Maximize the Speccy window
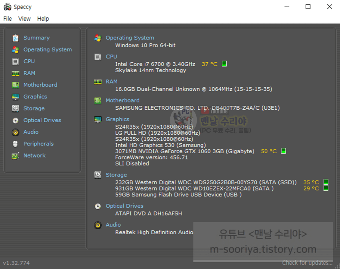The height and width of the screenshot is (269, 340). tap(308, 7)
